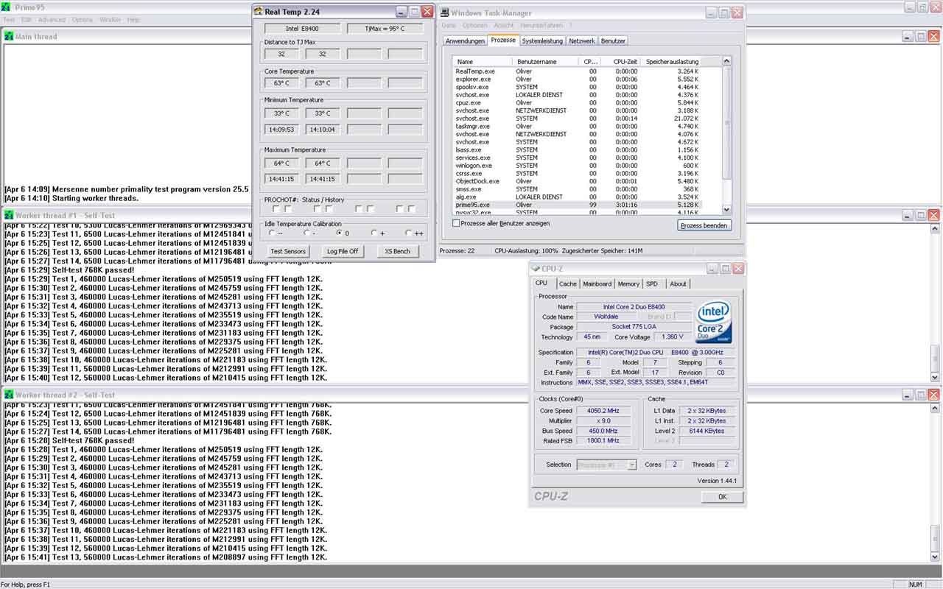This screenshot has height=589, width=943.
Task: Open Task Manager's Ansicht menu
Action: click(504, 26)
